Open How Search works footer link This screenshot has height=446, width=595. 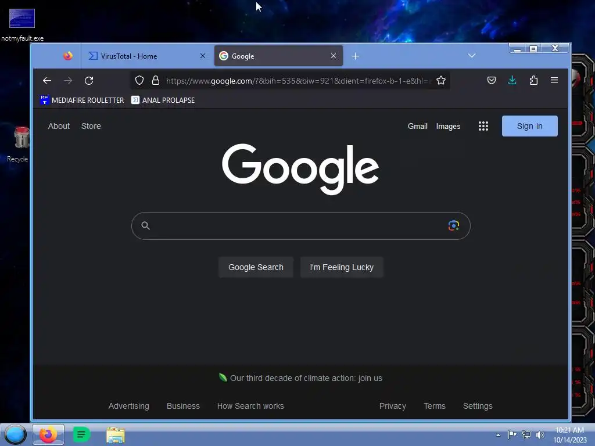[x=250, y=406]
